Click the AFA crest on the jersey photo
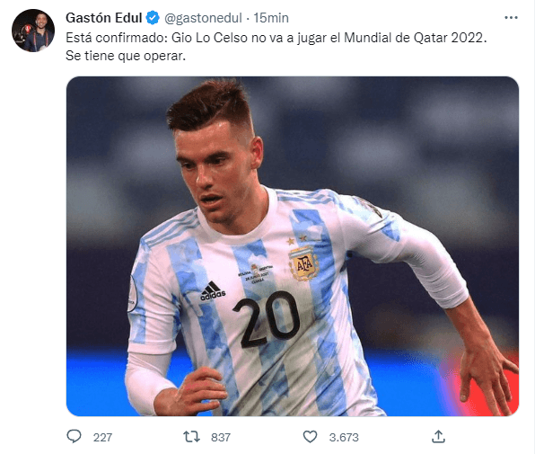Viewport: 535px width, 454px height. click(x=303, y=263)
